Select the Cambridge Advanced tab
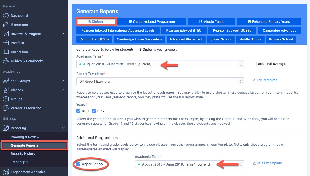This screenshot has width=310, height=176. (x=280, y=31)
